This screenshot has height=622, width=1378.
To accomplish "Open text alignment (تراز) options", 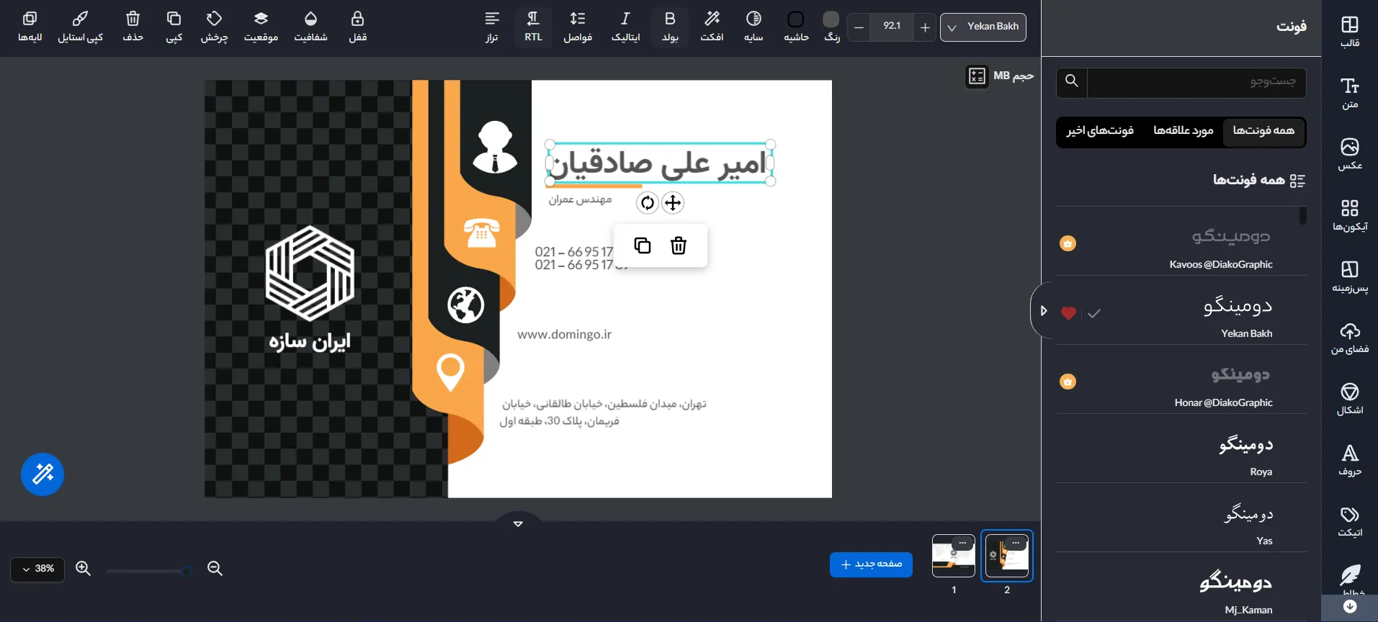I will tap(492, 27).
